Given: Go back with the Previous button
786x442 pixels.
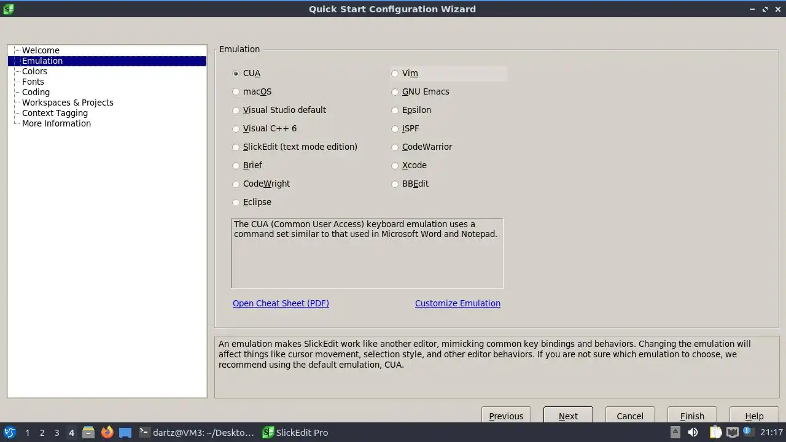Looking at the screenshot, I should (506, 415).
